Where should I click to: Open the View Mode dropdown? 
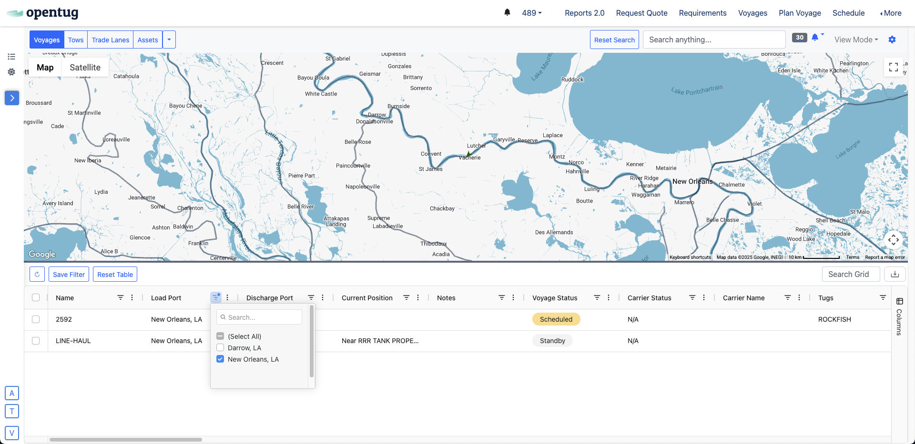(x=856, y=39)
